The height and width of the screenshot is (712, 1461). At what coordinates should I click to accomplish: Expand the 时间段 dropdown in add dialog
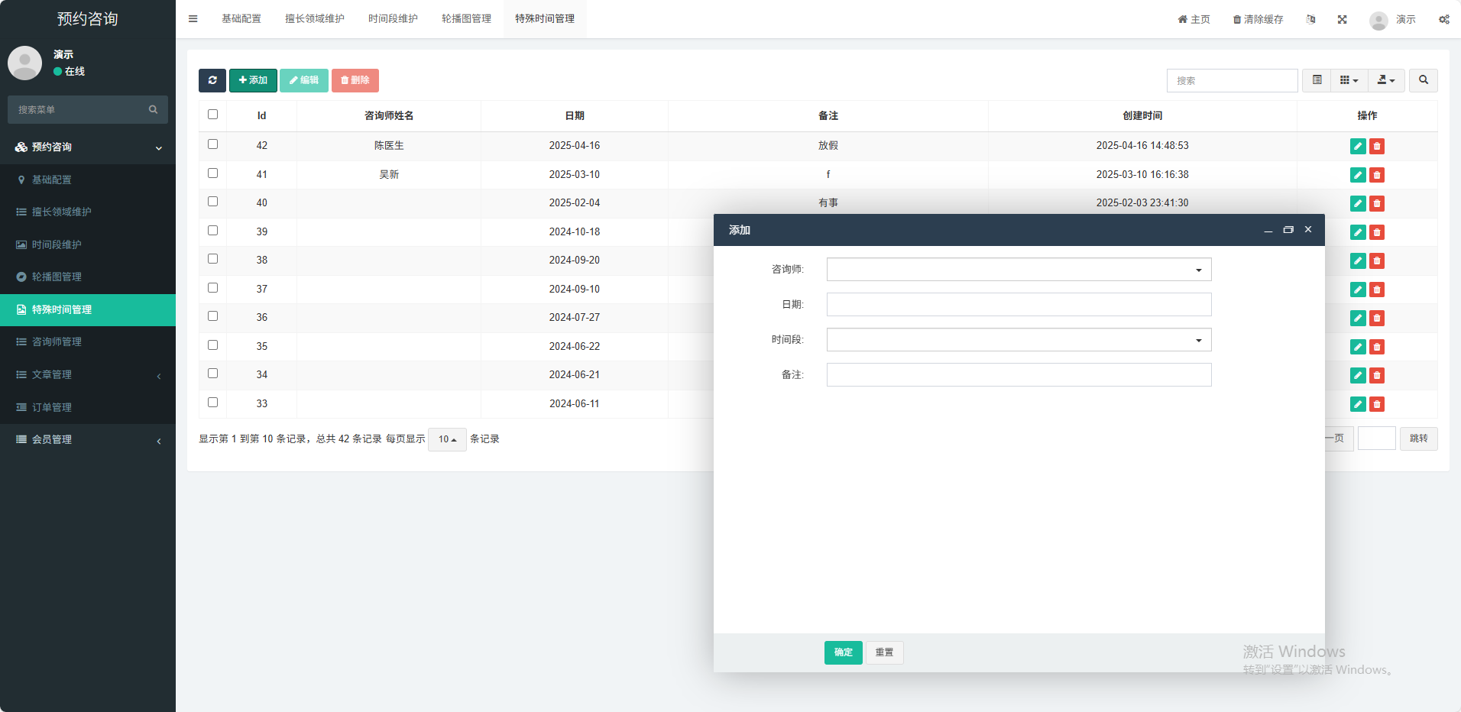pyautogui.click(x=1019, y=340)
